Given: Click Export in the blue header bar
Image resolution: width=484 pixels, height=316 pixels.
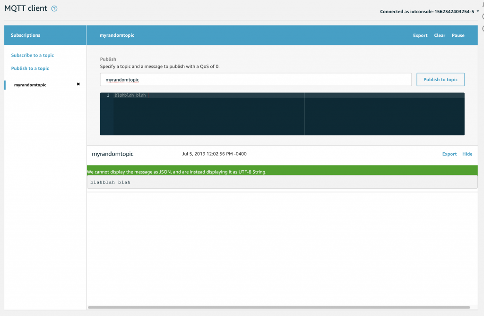Looking at the screenshot, I should coord(420,35).
